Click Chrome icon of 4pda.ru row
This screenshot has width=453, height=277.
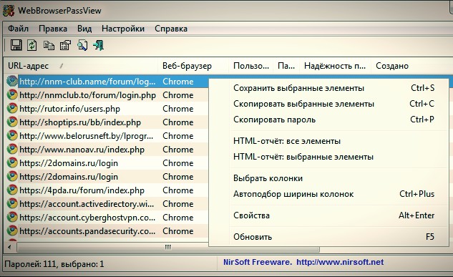tap(12, 190)
